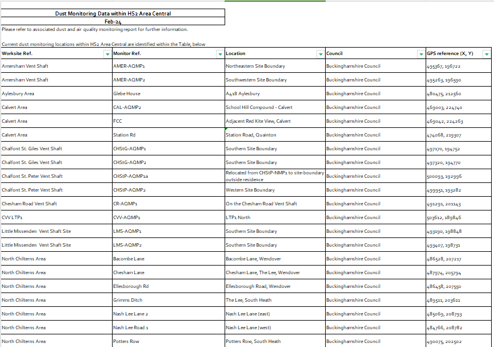Open the Monitor Ref. filter dropdown arrow
The image size is (494, 347).
pos(219,54)
